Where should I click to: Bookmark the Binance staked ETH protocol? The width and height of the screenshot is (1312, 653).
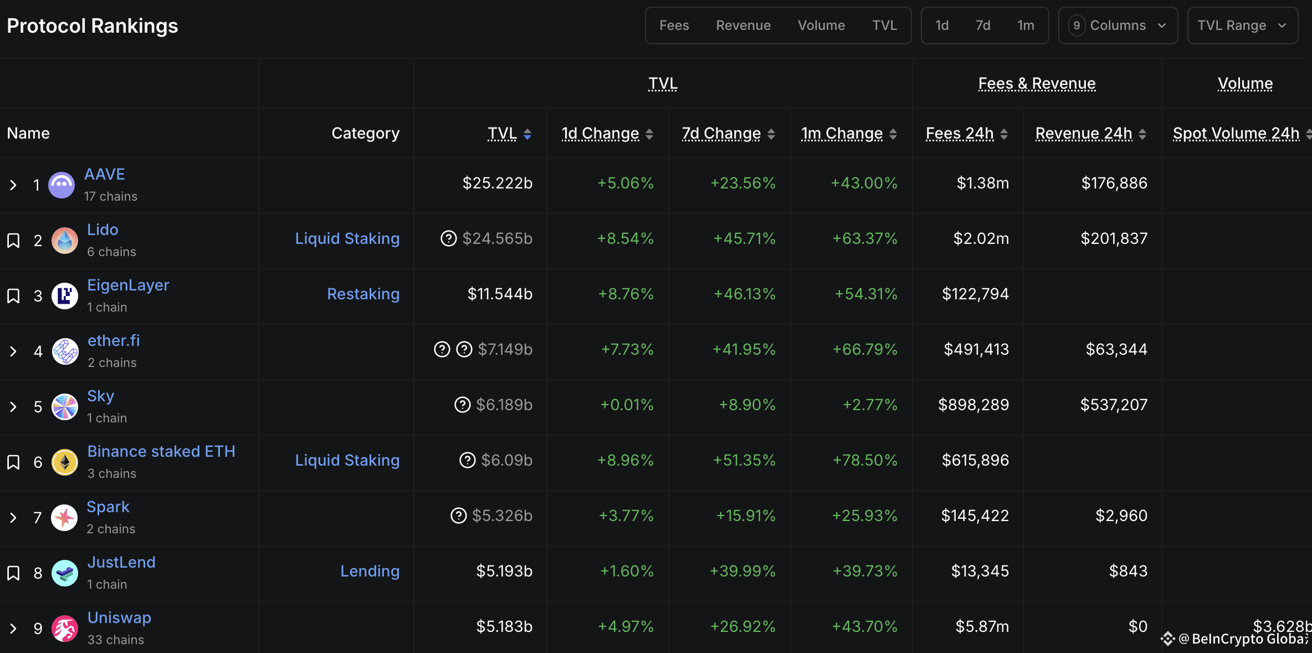13,462
